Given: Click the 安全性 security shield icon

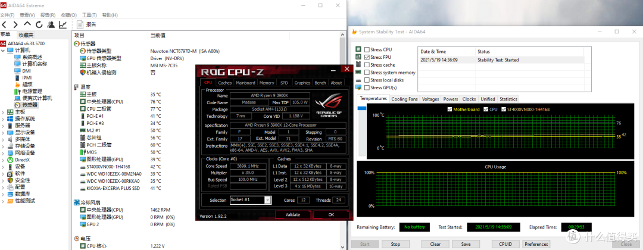Looking at the screenshot, I should [10, 180].
